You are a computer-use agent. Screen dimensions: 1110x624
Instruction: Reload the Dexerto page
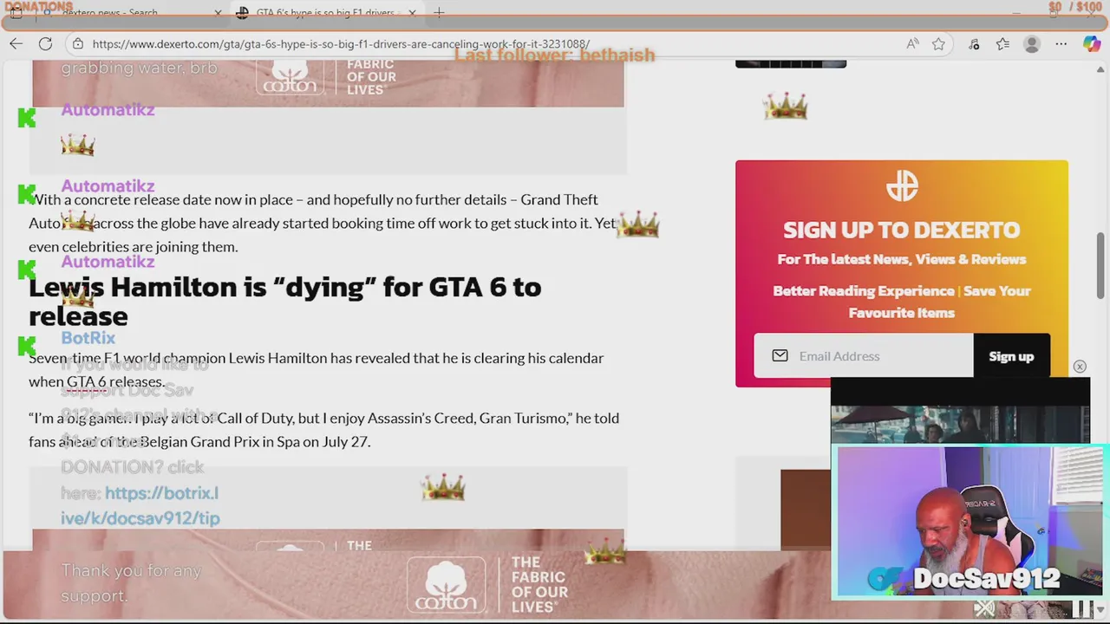point(45,43)
